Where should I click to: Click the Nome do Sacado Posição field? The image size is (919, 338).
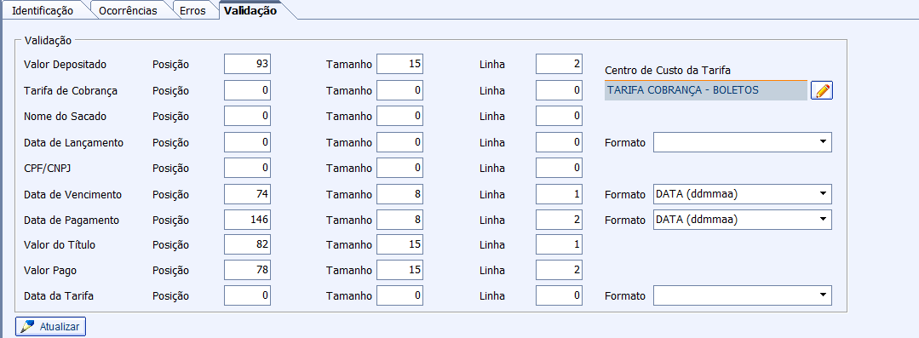tap(247, 116)
